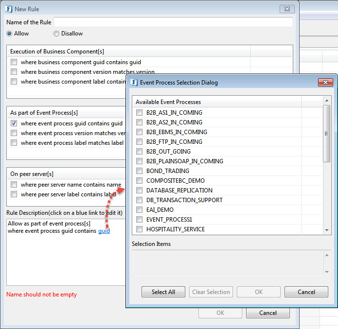Tick the B2B_OUT_GOING checkbox
The height and width of the screenshot is (329, 338).
pos(139,151)
